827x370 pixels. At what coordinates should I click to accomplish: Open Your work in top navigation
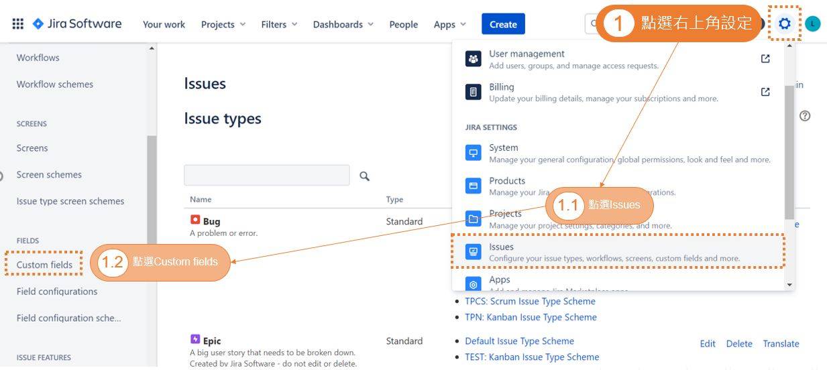pyautogui.click(x=164, y=24)
